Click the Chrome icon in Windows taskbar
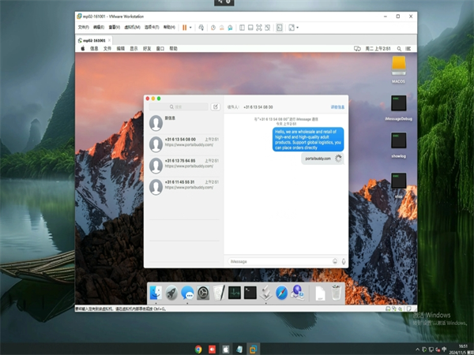 click(198, 348)
